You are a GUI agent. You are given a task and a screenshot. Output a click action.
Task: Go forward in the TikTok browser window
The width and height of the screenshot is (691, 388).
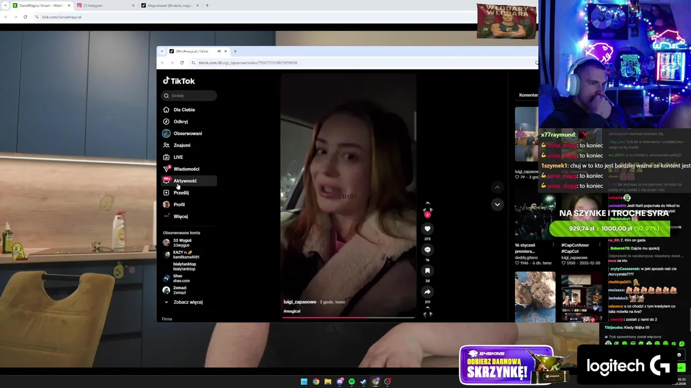(172, 63)
